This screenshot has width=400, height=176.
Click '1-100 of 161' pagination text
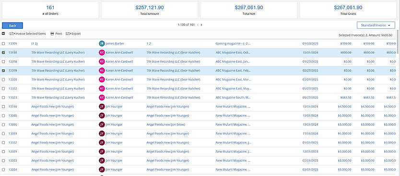(x=186, y=25)
